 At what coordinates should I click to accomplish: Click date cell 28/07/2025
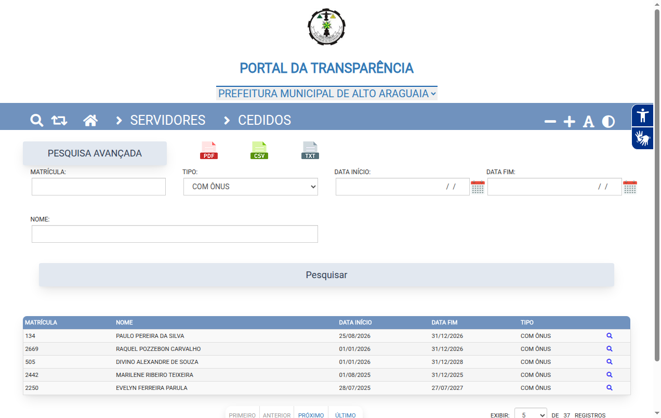(355, 388)
